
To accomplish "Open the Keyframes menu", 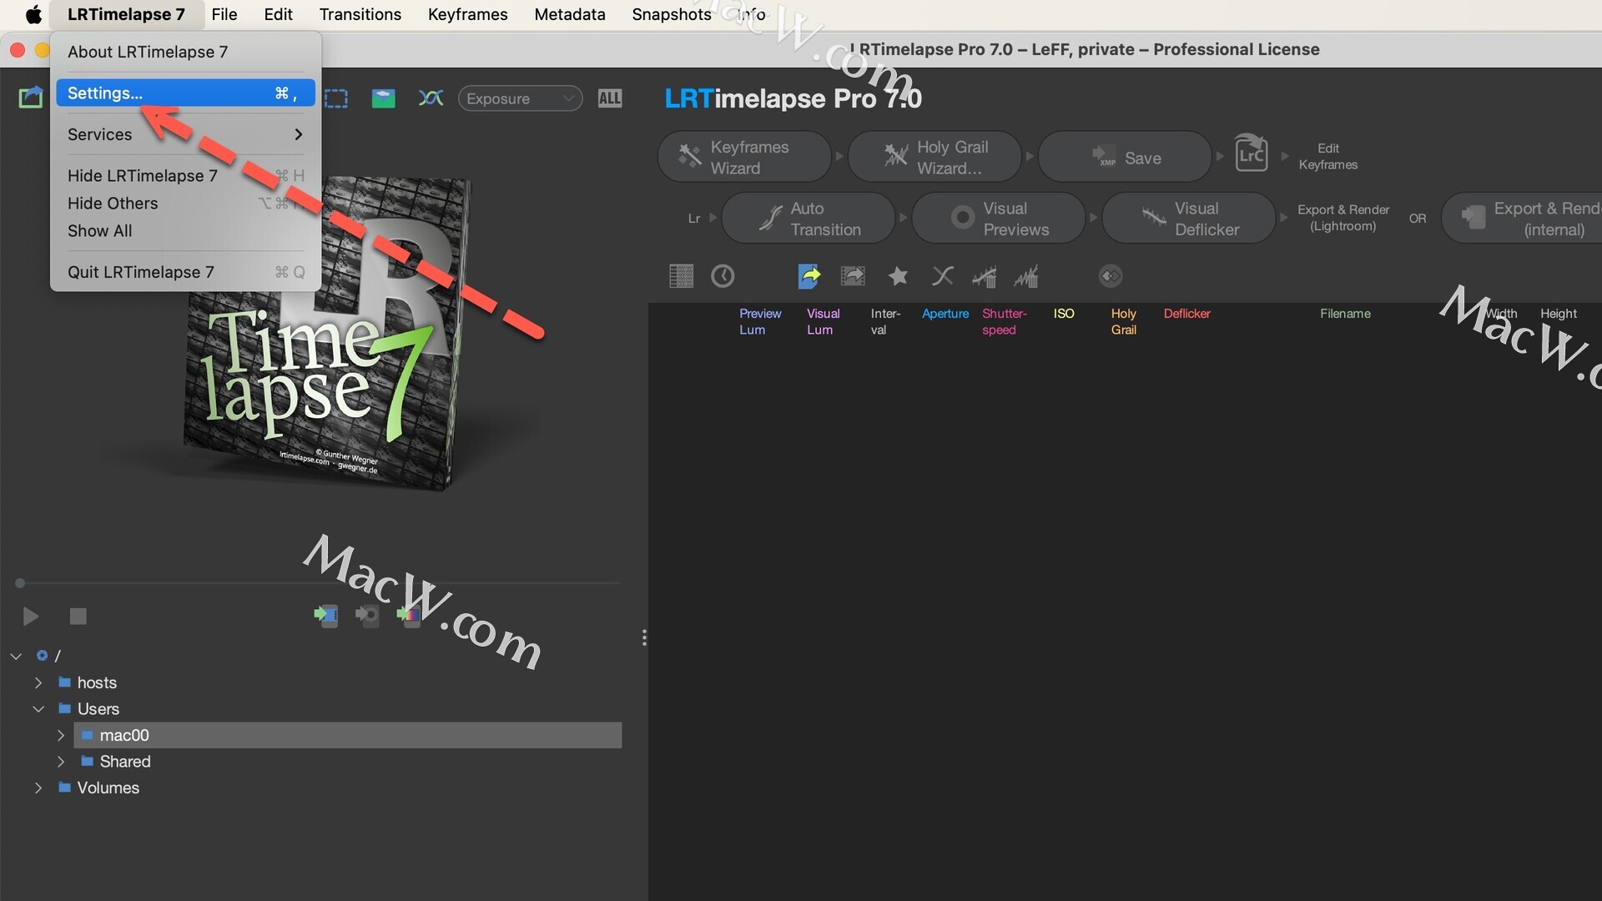I will [467, 14].
